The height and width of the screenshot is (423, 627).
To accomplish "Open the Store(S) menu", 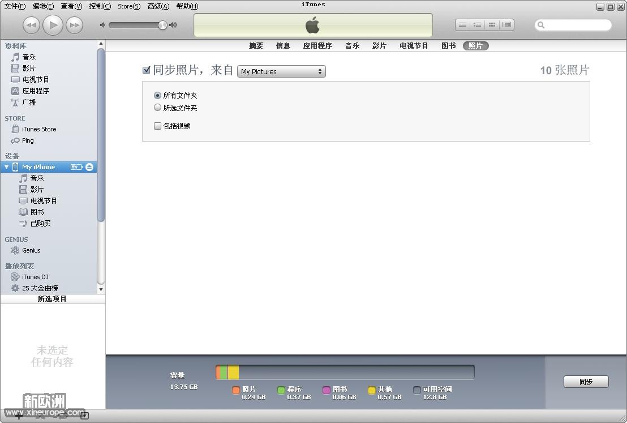I will pos(129,6).
